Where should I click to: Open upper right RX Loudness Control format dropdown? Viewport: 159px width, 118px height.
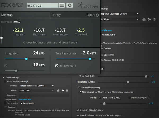120,14
